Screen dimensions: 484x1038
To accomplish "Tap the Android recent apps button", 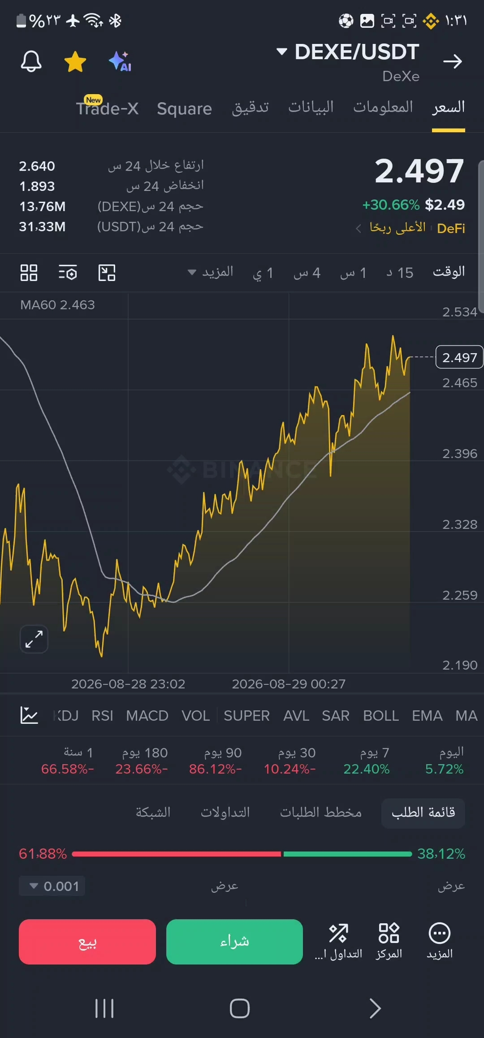I will pyautogui.click(x=104, y=1008).
